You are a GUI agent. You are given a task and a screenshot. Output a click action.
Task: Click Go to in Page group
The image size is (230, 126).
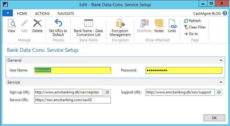tap(191, 34)
